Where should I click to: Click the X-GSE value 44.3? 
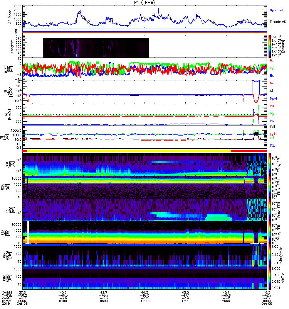(144, 292)
